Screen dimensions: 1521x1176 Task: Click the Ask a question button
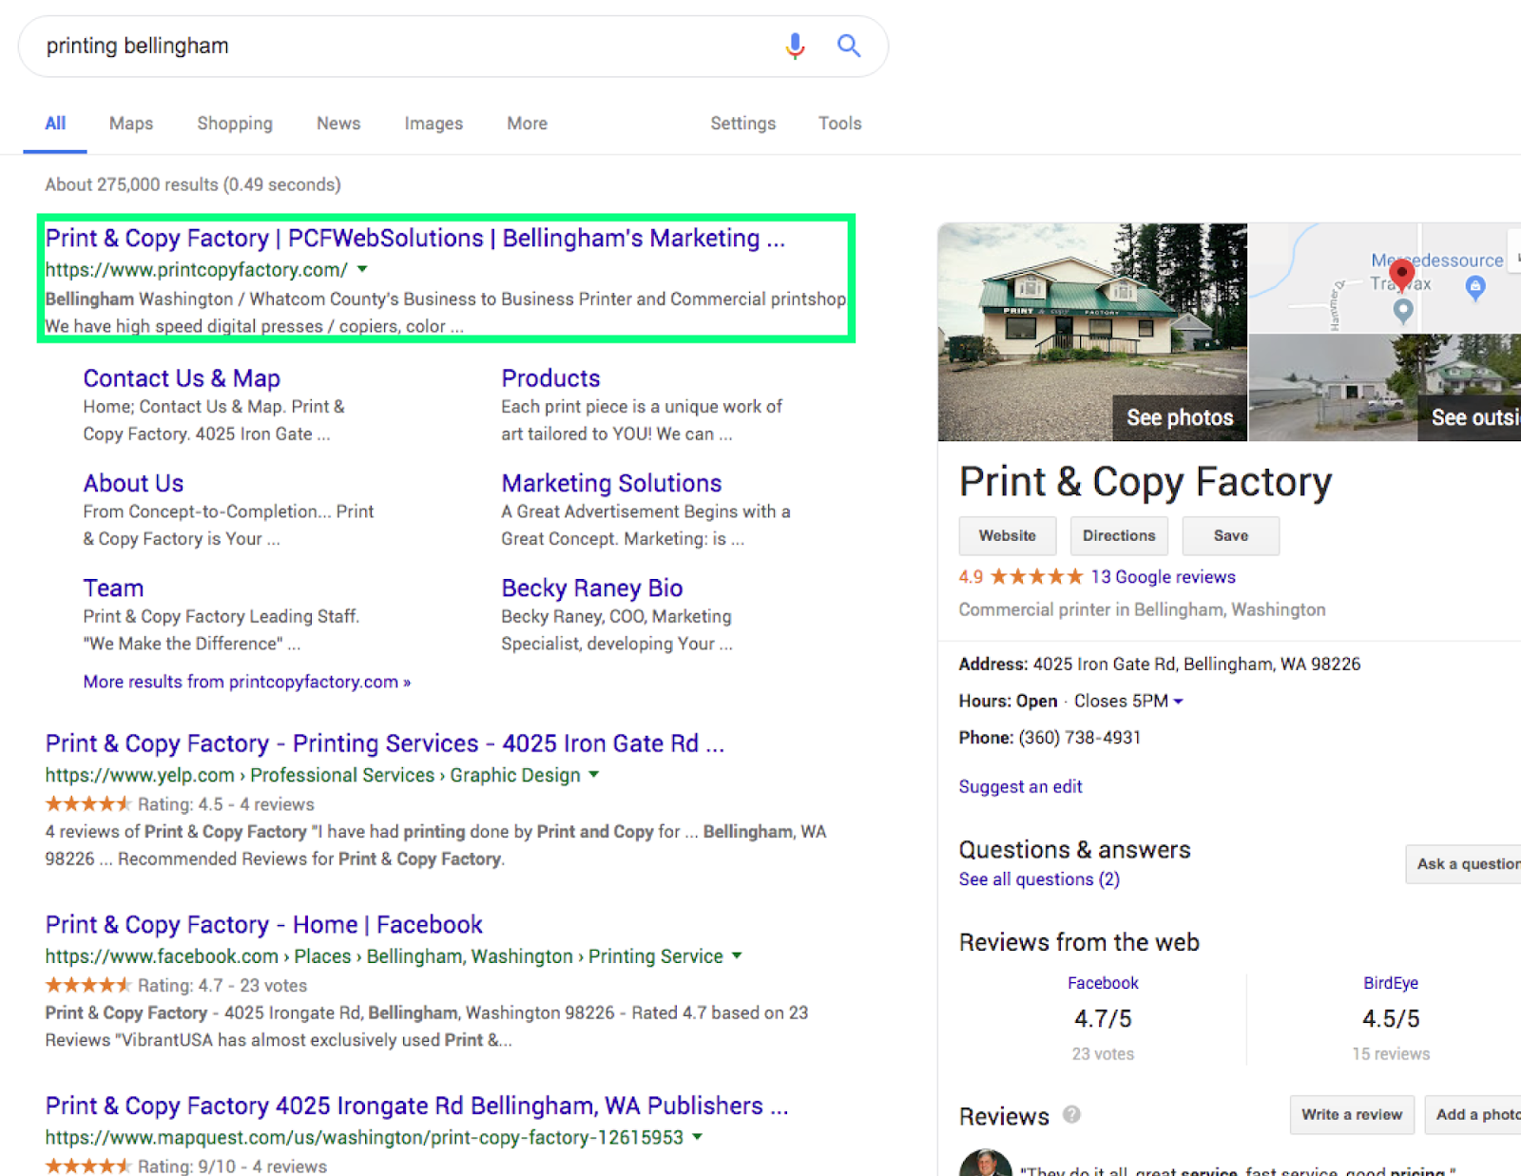tap(1464, 864)
